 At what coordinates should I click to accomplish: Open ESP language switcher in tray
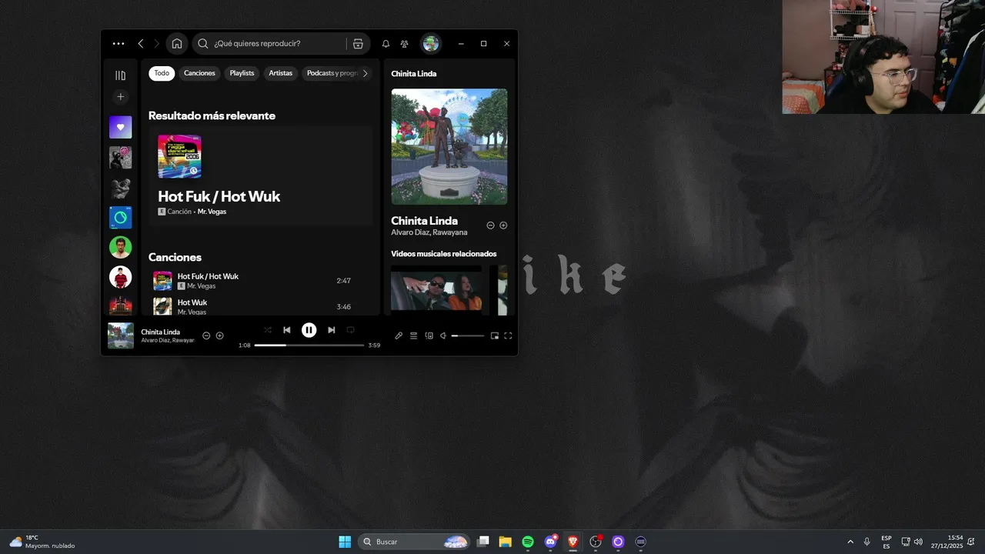[886, 542]
